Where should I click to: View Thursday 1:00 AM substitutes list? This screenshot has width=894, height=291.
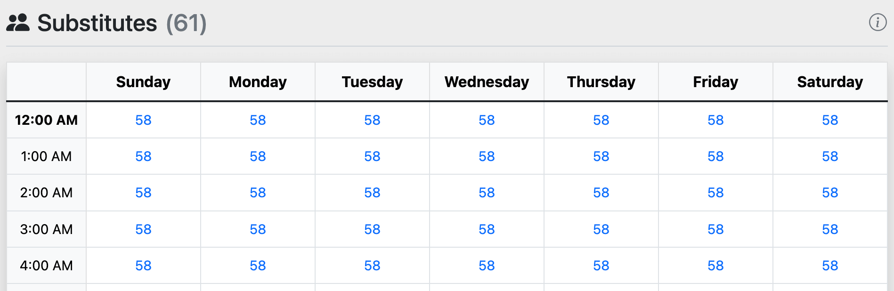[x=601, y=156]
